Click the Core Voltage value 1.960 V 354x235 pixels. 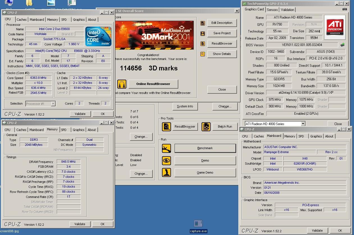[74, 44]
